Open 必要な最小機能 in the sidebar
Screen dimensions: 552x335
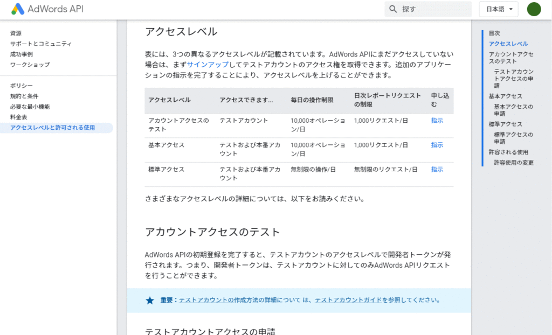click(x=30, y=107)
